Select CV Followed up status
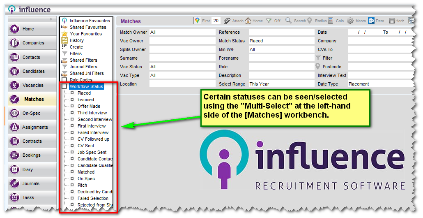The image size is (423, 218). pos(93,139)
